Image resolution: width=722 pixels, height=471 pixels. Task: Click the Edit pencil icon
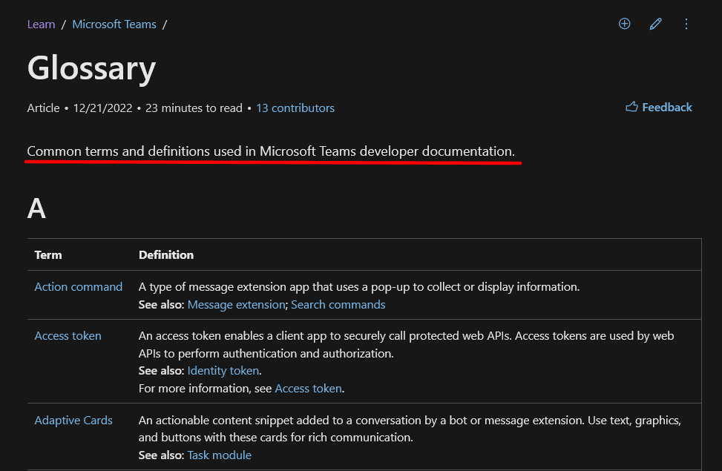click(655, 24)
